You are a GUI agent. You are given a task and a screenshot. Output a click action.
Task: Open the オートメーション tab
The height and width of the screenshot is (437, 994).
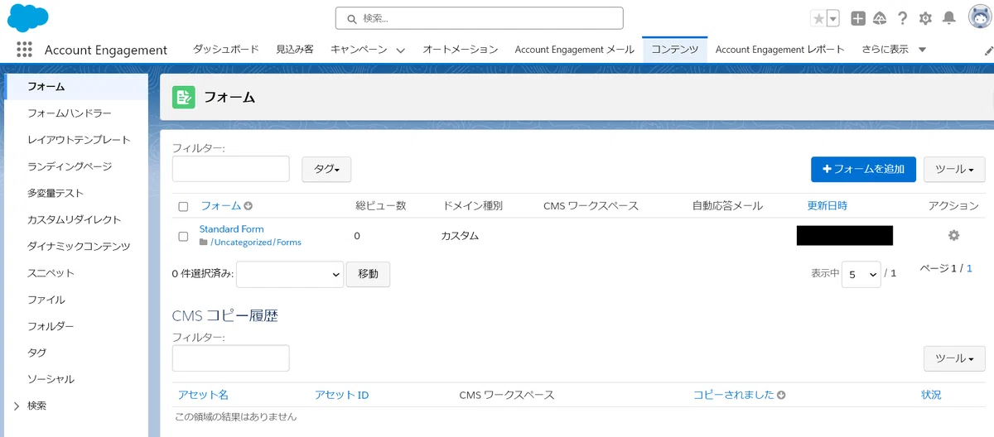460,50
